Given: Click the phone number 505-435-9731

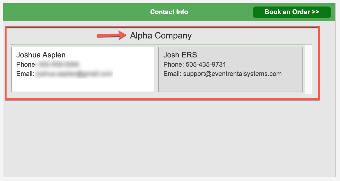Looking at the screenshot, I should (206, 64).
